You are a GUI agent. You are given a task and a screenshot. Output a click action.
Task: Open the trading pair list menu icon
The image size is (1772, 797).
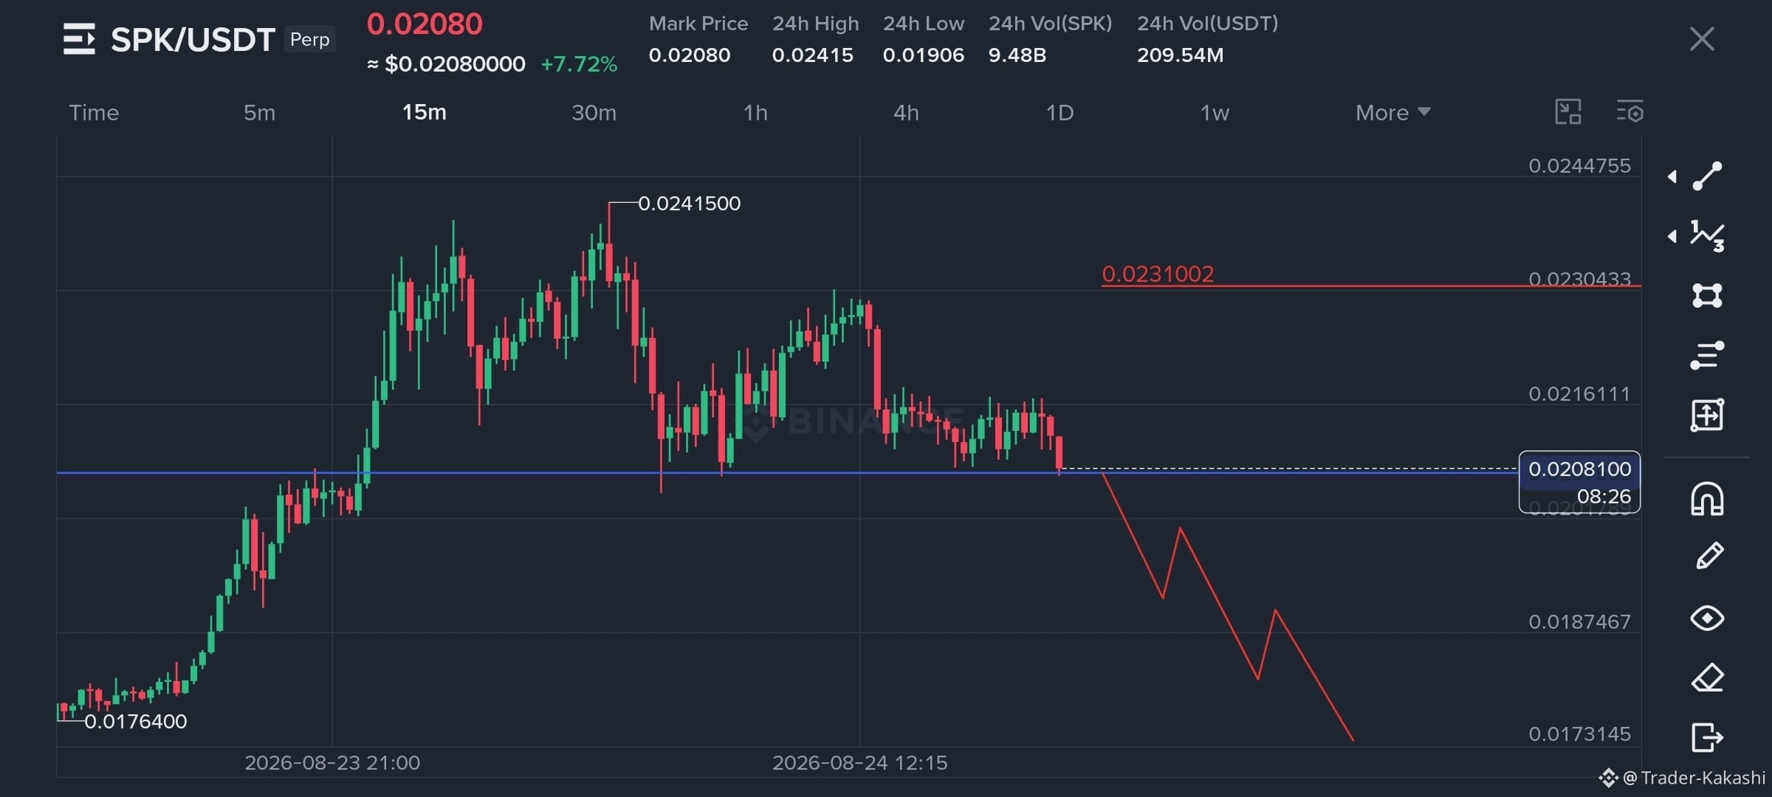tap(79, 39)
